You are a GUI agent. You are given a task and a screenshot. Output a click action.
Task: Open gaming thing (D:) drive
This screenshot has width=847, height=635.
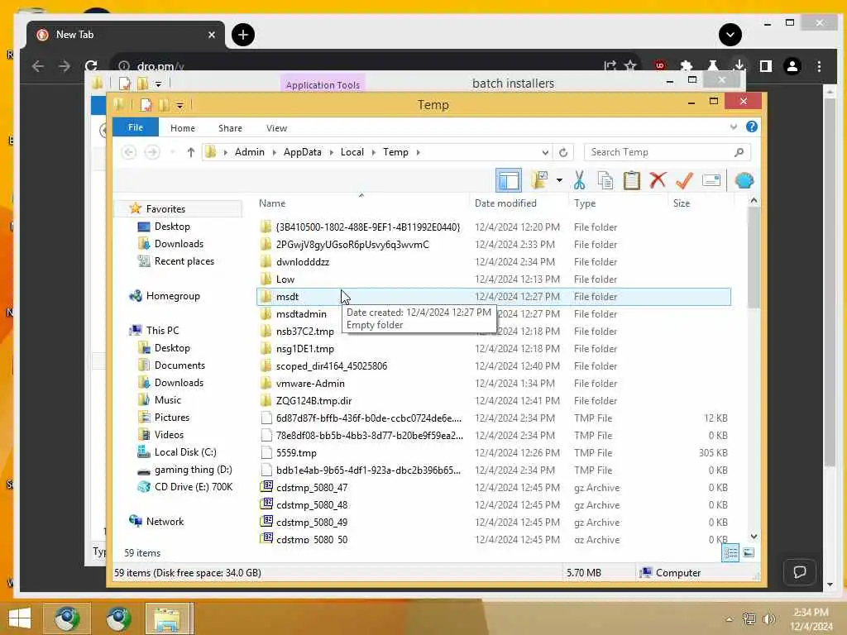pos(193,470)
